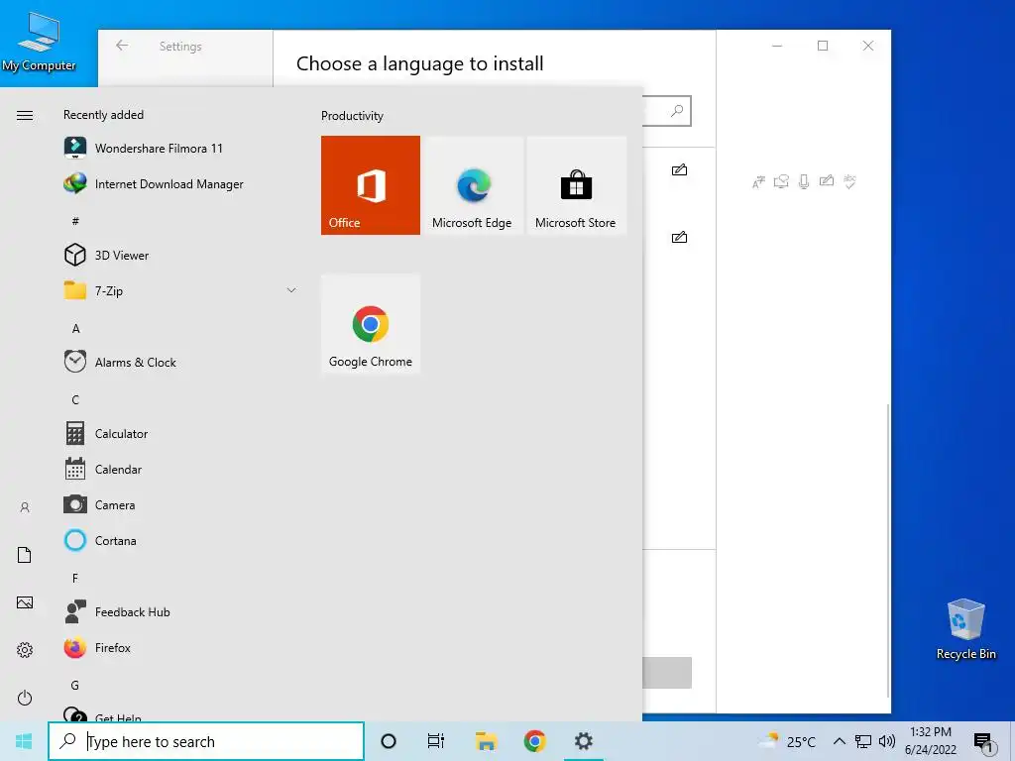Click the language search magnifier

677,111
